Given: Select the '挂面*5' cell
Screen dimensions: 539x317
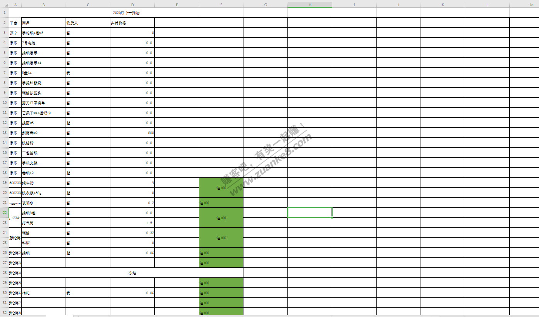Looking at the screenshot, I should click(x=44, y=123).
